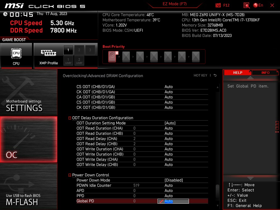Open ODT Duration Setting Mode [Auto] dropdown
Image resolution: width=280 pixels, height=210 pixels.
pos(170,123)
